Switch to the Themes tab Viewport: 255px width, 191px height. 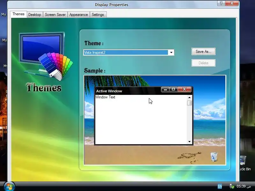[18, 14]
